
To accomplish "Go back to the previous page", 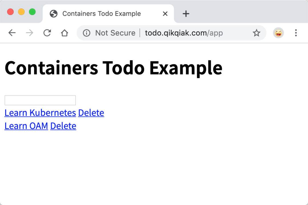I will [x=12, y=33].
